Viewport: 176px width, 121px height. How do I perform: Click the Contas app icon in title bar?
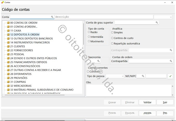coord(3,2)
